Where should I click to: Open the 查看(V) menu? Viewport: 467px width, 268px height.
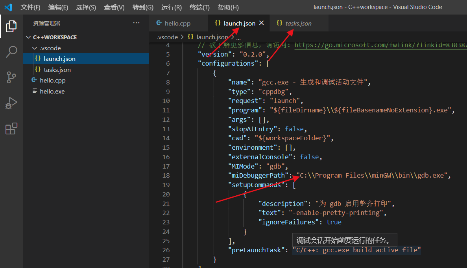114,7
